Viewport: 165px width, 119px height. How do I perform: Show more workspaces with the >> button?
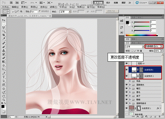click(x=130, y=3)
